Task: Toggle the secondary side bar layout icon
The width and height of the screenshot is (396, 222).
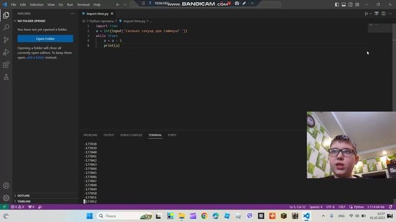Action: pyautogui.click(x=351, y=4)
